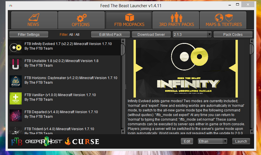
Task: Click the Curse logo
Action: [82, 141]
